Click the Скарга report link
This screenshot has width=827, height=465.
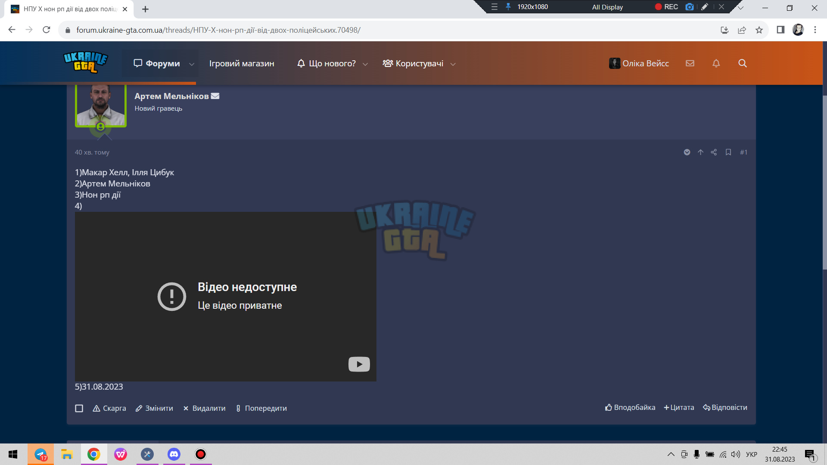click(x=109, y=408)
